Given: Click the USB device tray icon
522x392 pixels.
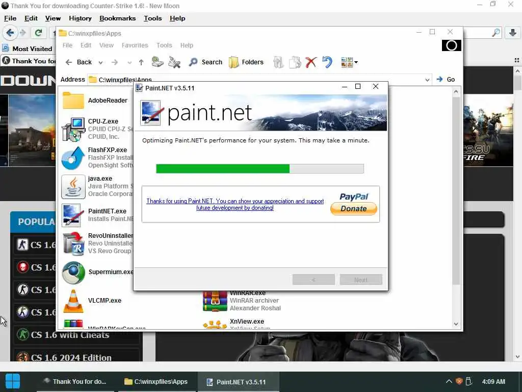Looking at the screenshot, I should (x=469, y=381).
